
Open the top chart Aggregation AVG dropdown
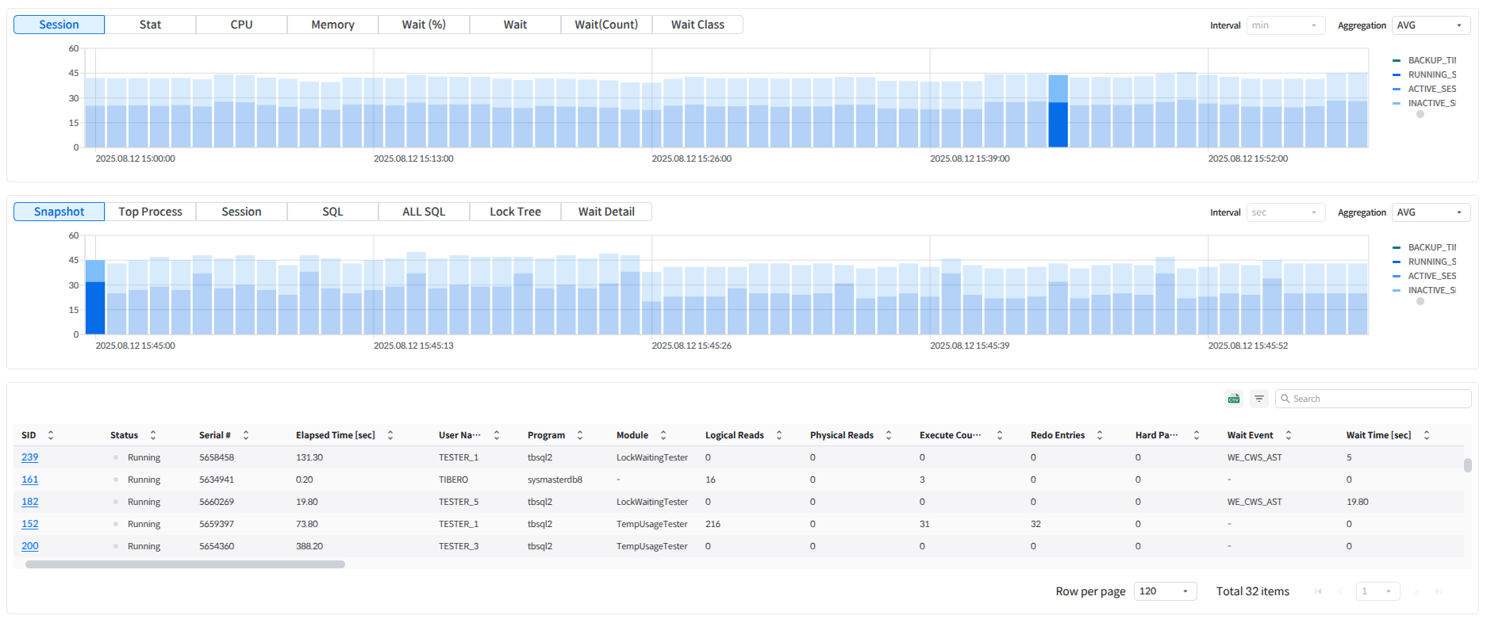pos(1430,25)
